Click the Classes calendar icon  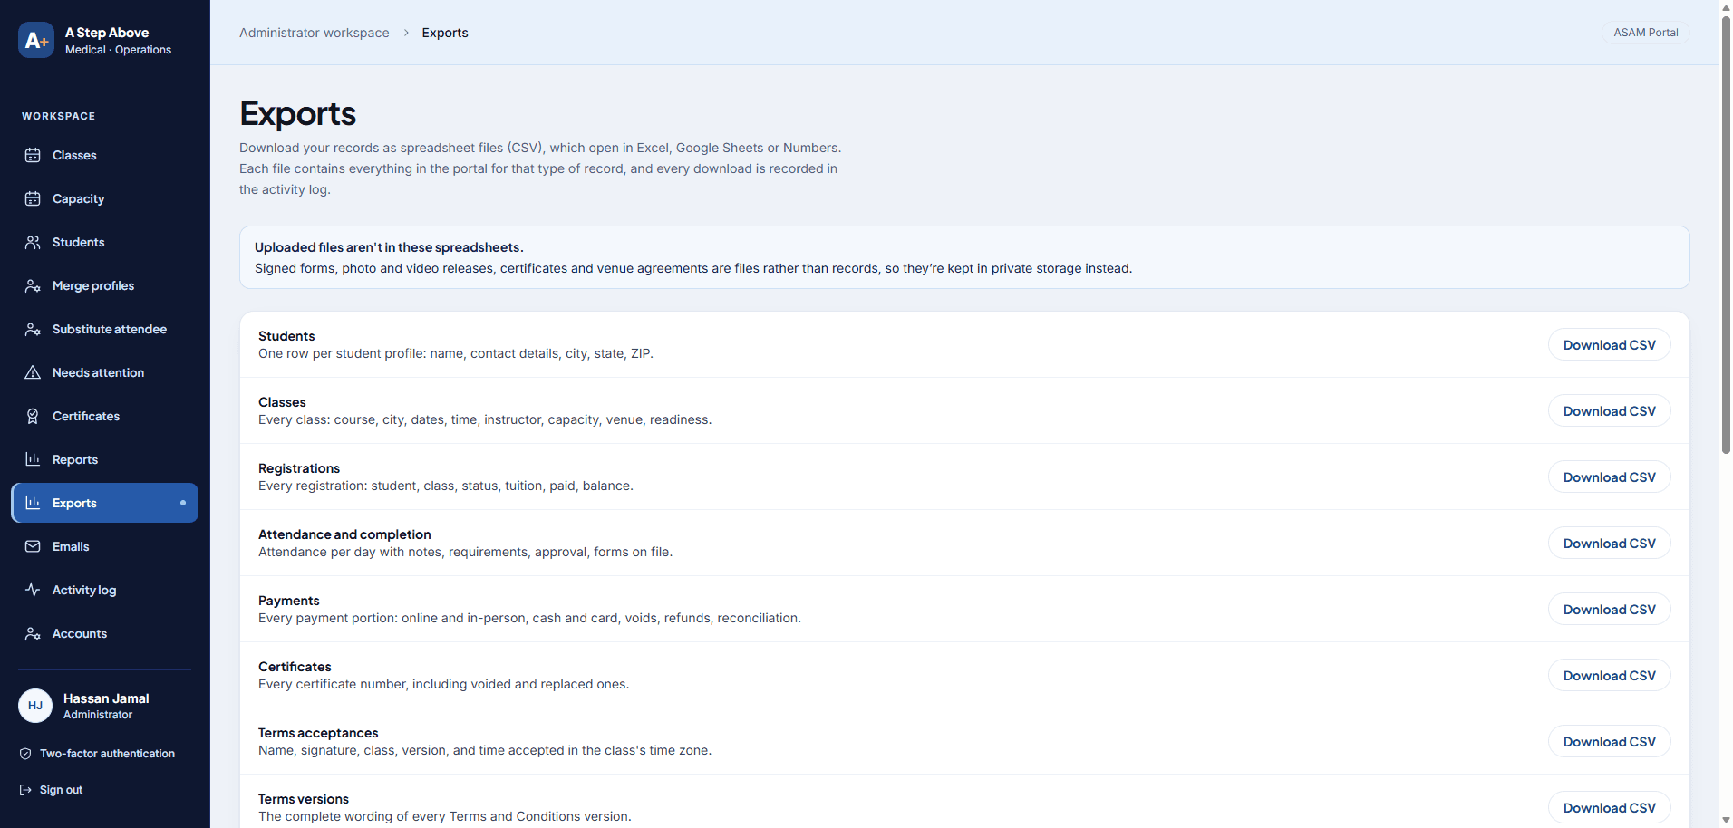(33, 155)
